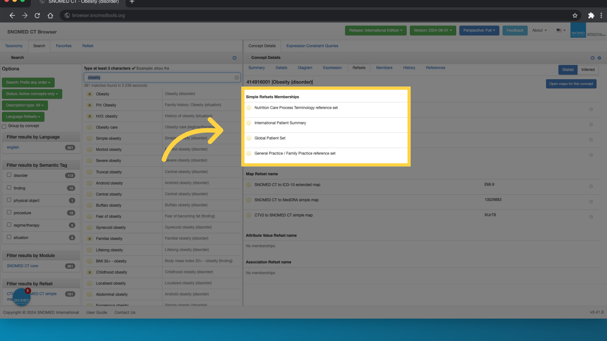The width and height of the screenshot is (607, 341).
Task: Click the clear search field icon
Action: click(x=236, y=78)
